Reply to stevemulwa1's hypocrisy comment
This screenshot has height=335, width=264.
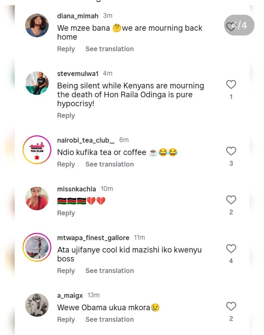coord(66,115)
